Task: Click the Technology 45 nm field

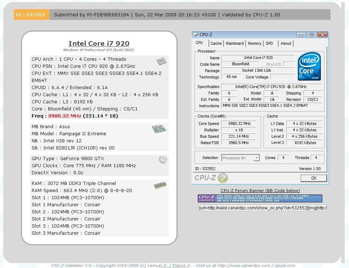Action: point(232,77)
